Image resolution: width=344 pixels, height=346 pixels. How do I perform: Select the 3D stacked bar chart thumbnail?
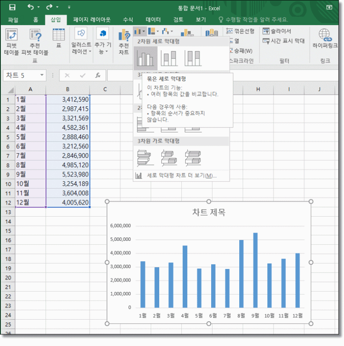pyautogui.click(x=169, y=158)
